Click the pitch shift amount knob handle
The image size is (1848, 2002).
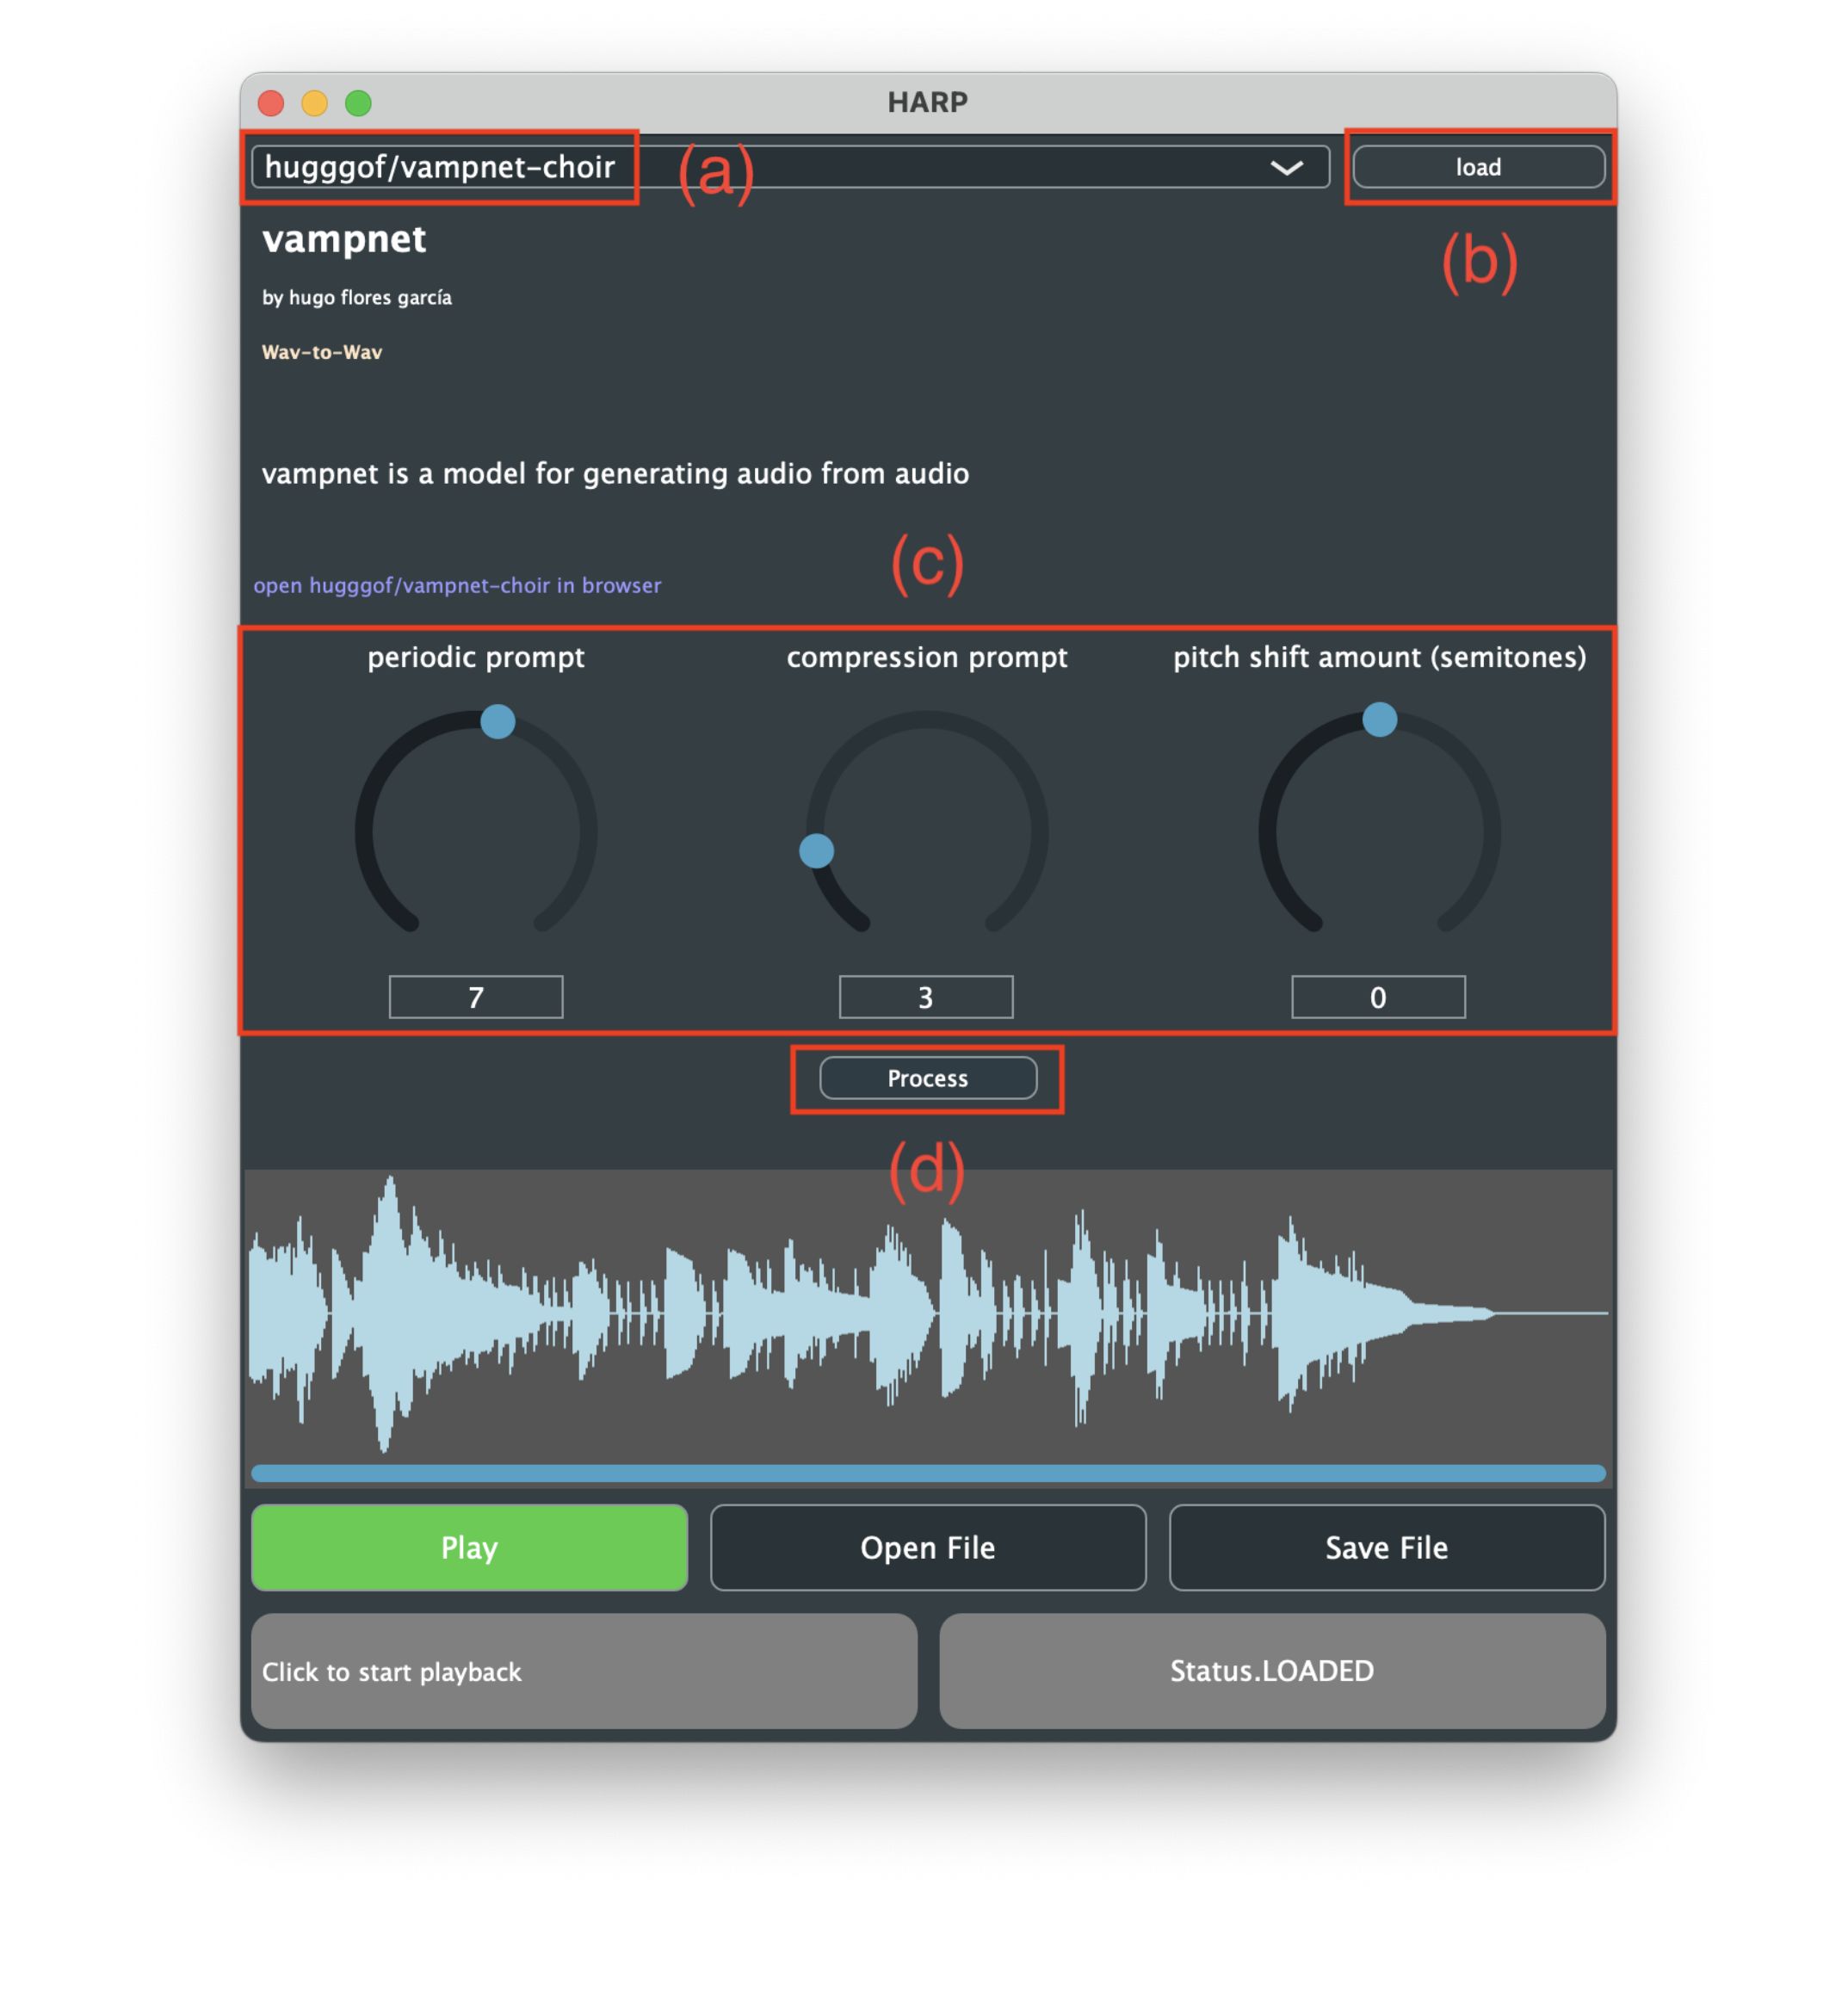[1380, 719]
